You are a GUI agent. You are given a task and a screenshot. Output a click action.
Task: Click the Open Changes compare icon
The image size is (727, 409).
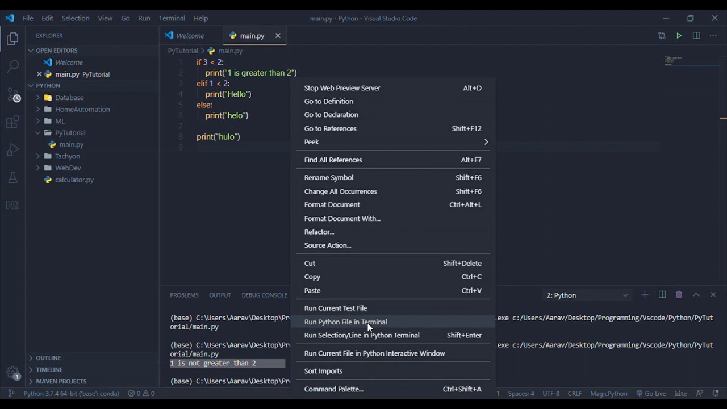(x=662, y=36)
